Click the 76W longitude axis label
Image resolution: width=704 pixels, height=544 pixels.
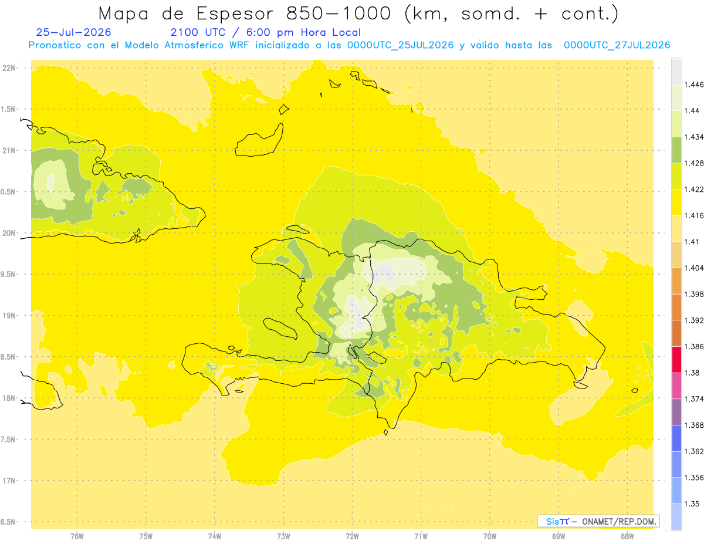tap(77, 536)
